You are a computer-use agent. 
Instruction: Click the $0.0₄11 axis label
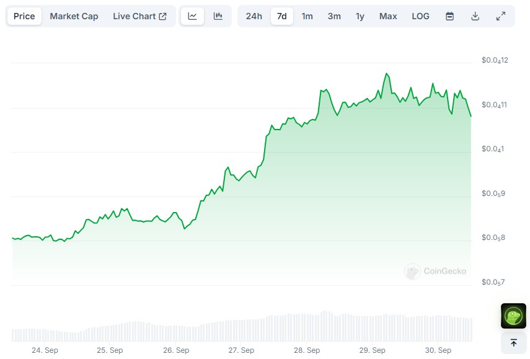tap(494, 105)
